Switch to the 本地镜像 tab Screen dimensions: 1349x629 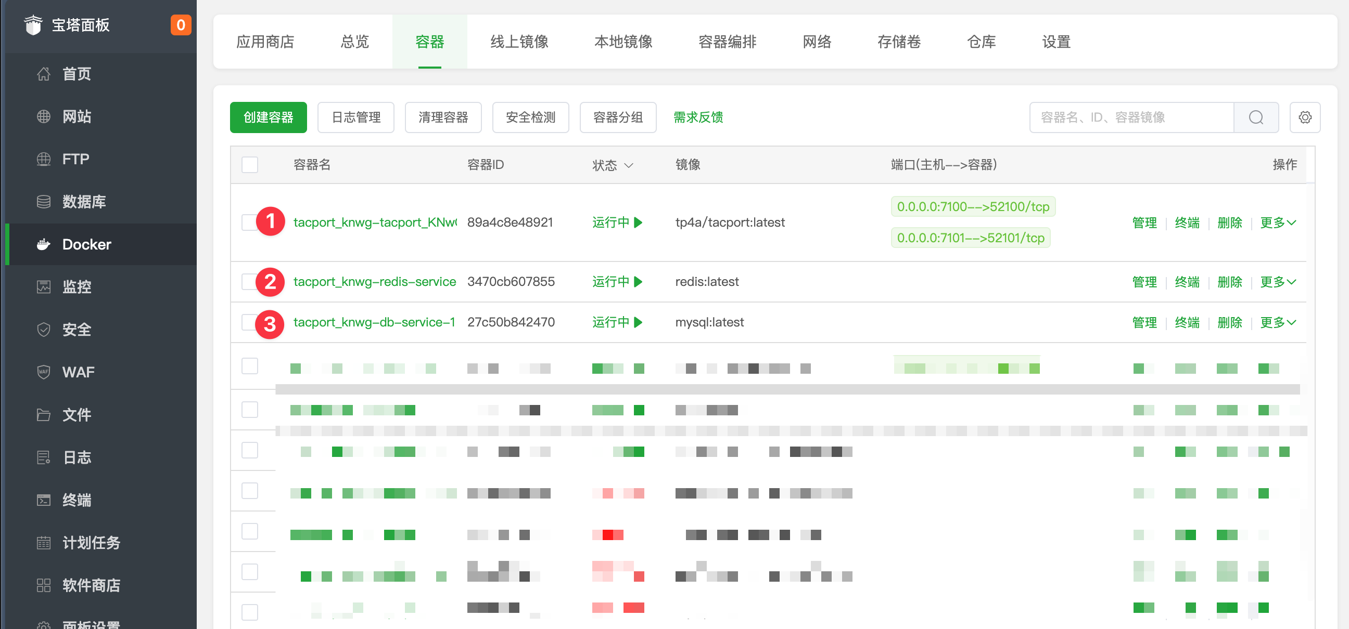coord(623,42)
